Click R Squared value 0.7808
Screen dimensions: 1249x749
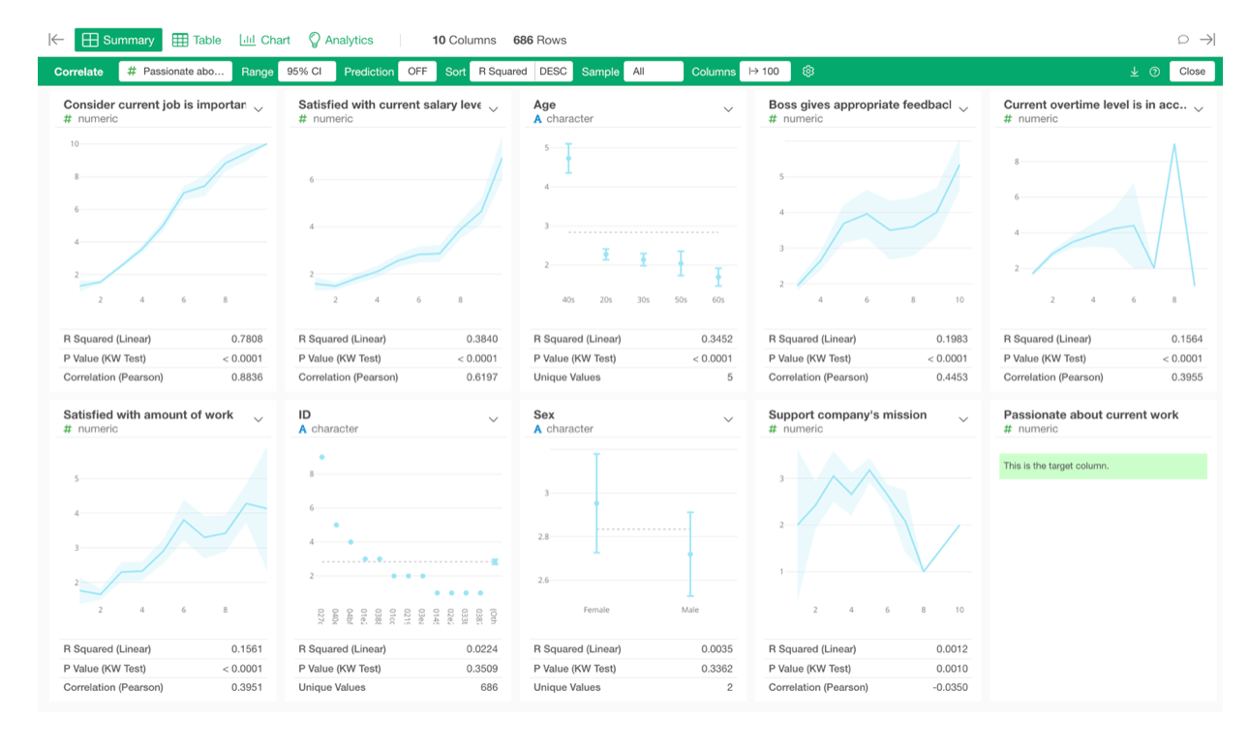pyautogui.click(x=247, y=339)
